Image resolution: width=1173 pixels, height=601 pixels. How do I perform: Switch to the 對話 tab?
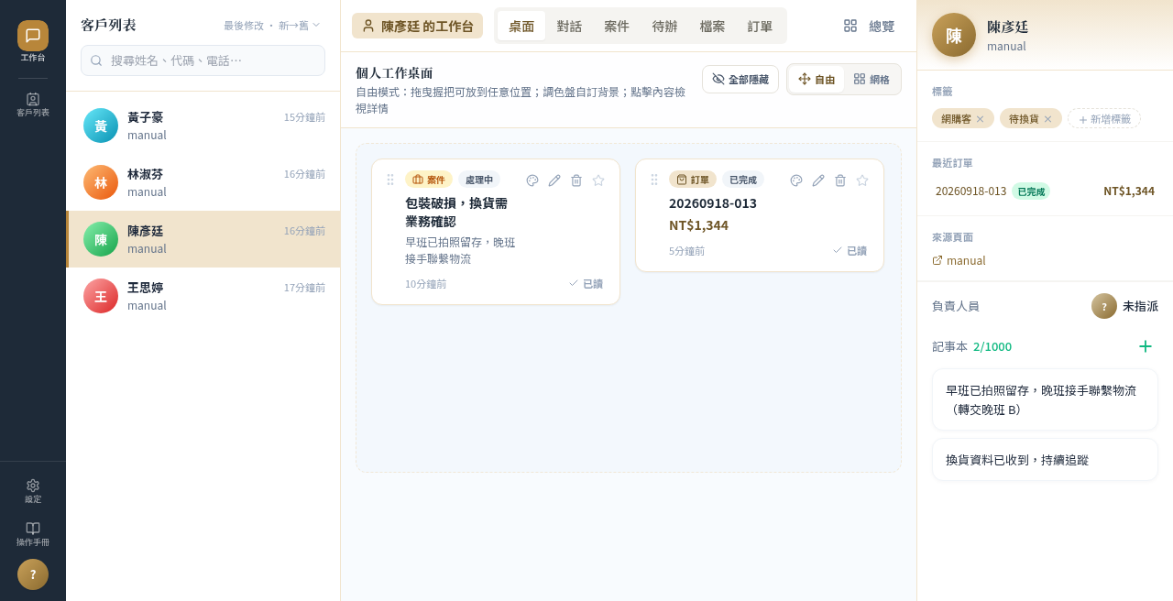569,26
